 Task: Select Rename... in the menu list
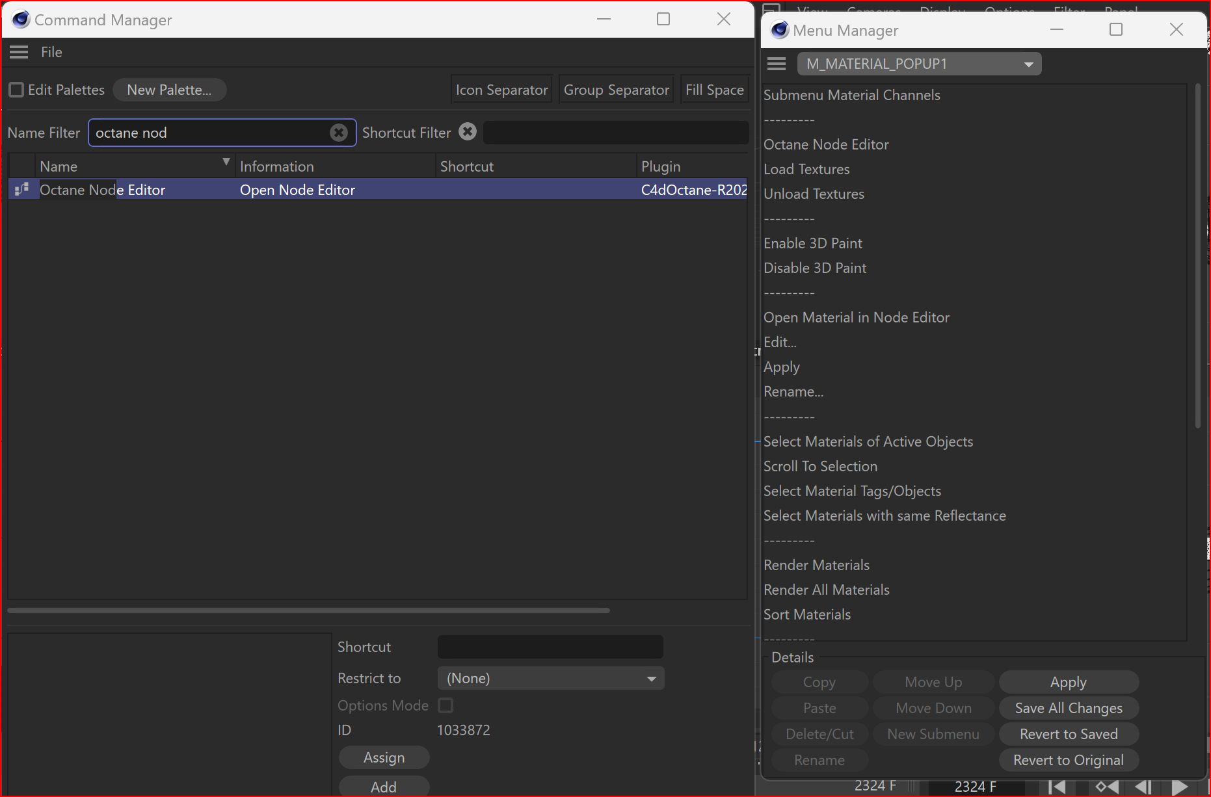tap(793, 391)
